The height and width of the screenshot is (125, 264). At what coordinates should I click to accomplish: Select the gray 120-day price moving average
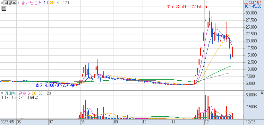(66, 3)
